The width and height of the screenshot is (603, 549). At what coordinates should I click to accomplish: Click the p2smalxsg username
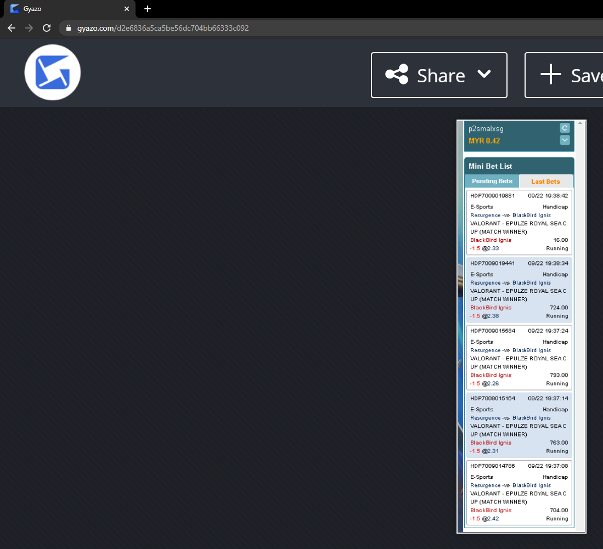coord(486,129)
